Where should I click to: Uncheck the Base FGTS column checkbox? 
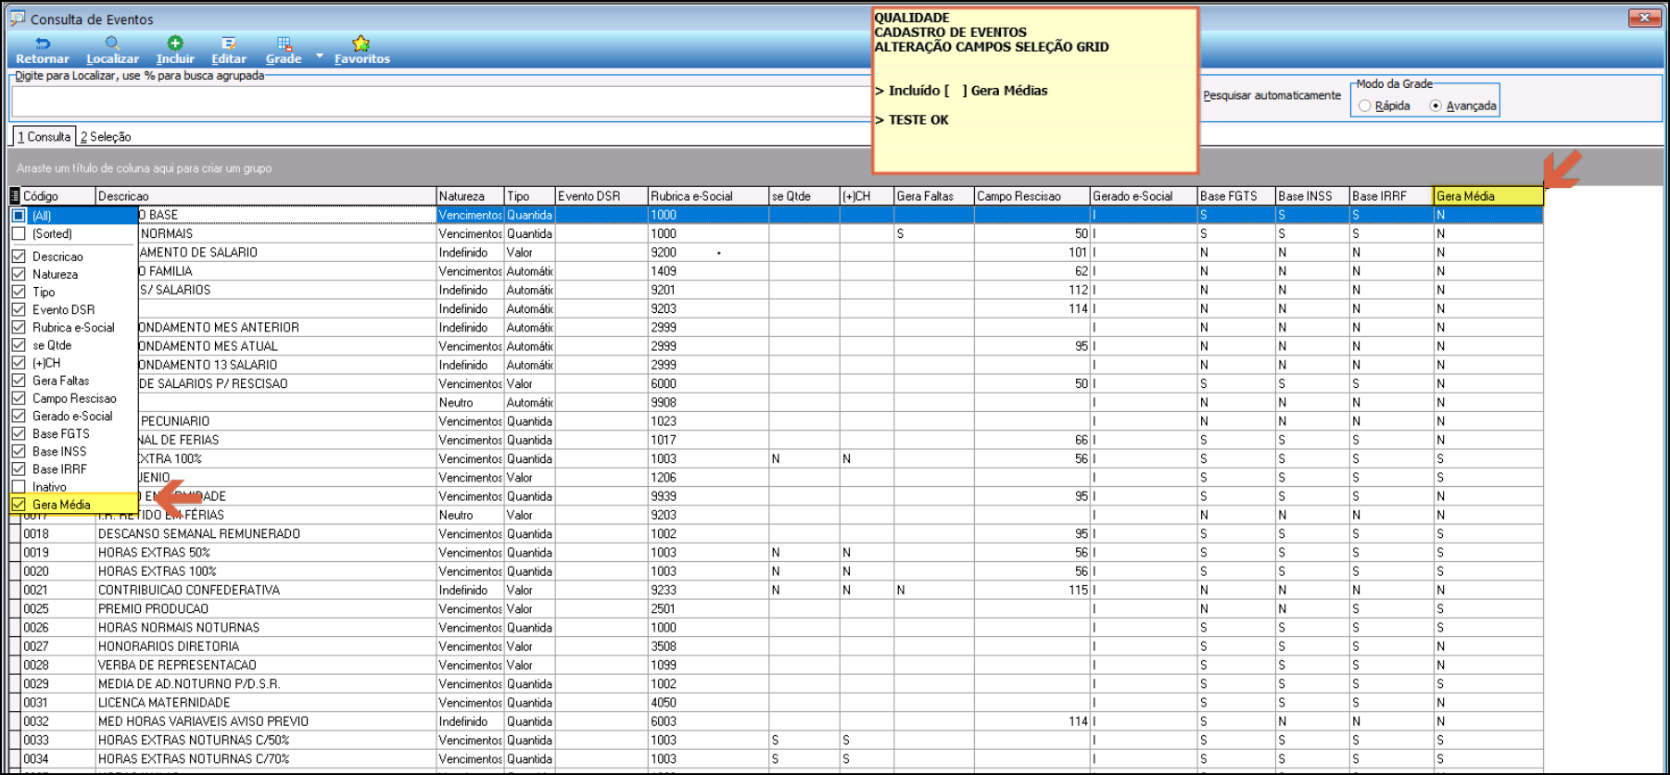(19, 433)
